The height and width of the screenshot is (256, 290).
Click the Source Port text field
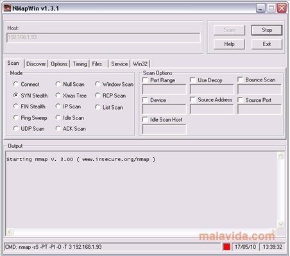coord(259,109)
